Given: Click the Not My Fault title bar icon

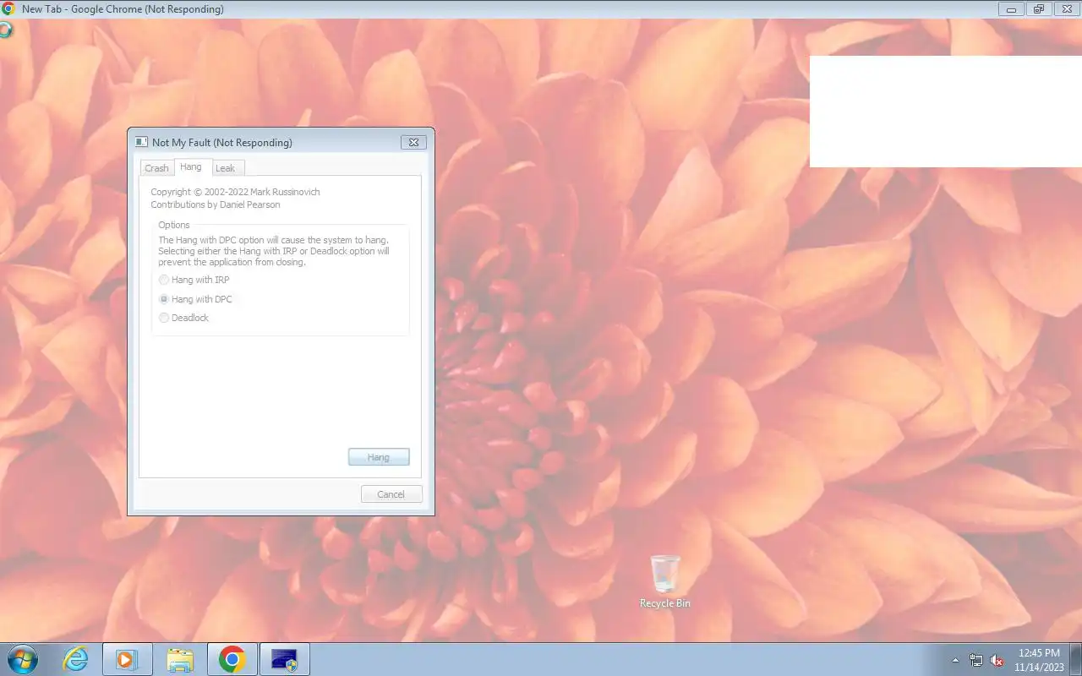Looking at the screenshot, I should click(141, 143).
